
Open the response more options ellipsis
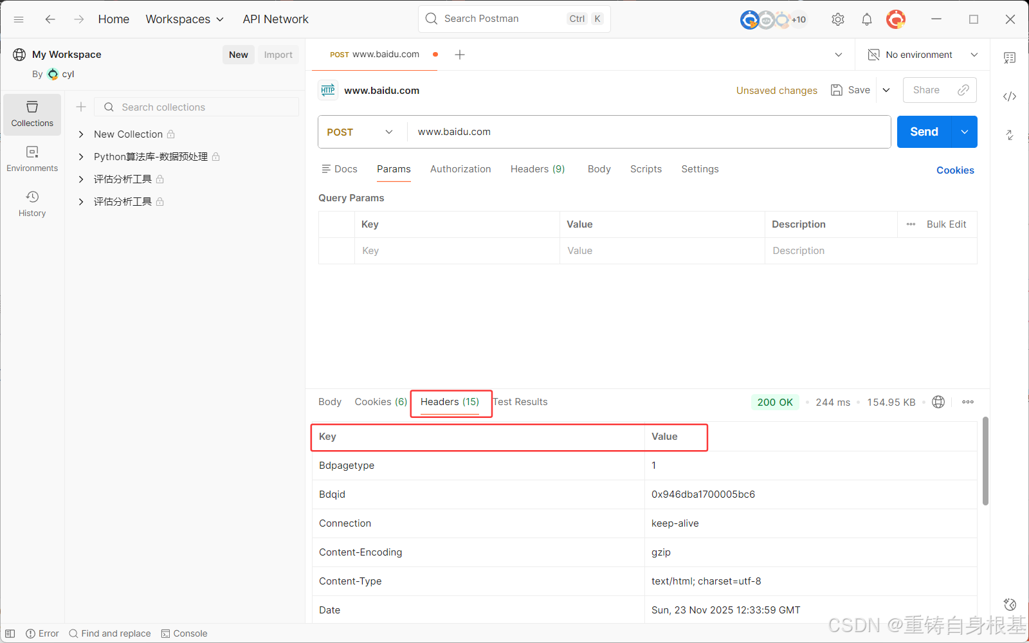[968, 402]
